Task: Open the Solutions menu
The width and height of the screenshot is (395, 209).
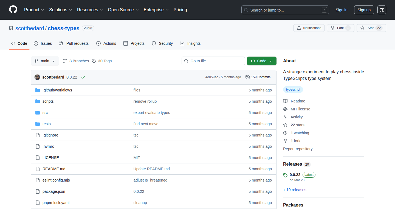Action: (61, 10)
